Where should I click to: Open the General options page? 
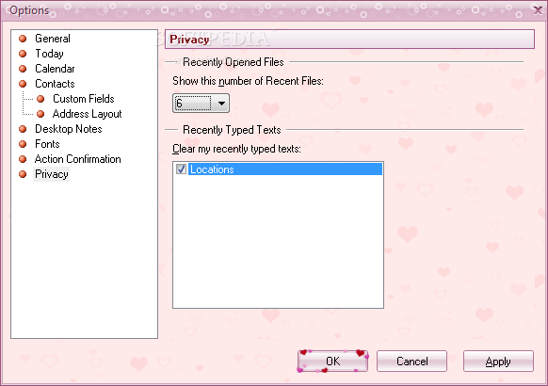[x=53, y=39]
